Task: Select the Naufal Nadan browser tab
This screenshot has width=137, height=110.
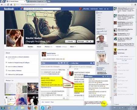Action: (16, 2)
